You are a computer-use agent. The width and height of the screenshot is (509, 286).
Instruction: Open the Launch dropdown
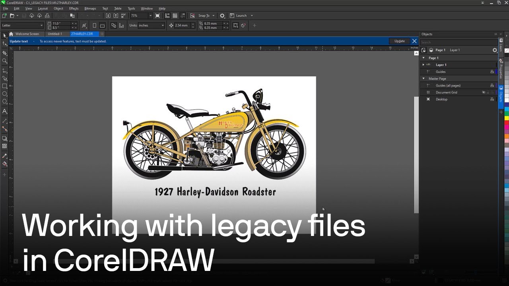click(x=252, y=15)
